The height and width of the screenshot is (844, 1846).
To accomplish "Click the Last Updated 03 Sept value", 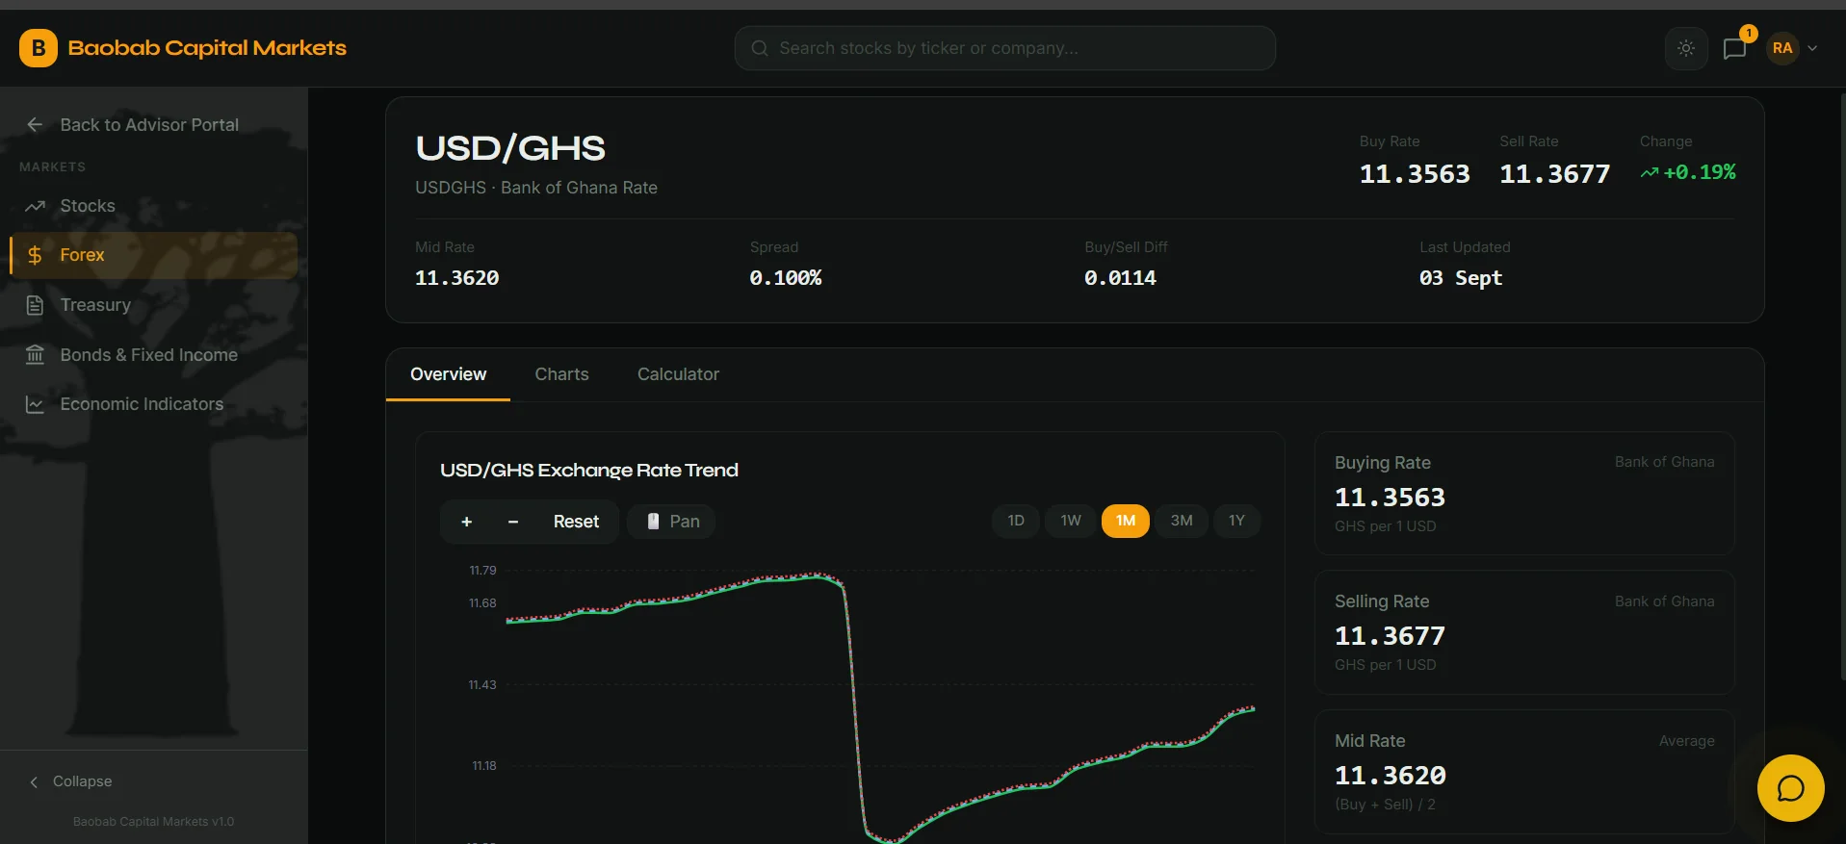I will tap(1461, 278).
